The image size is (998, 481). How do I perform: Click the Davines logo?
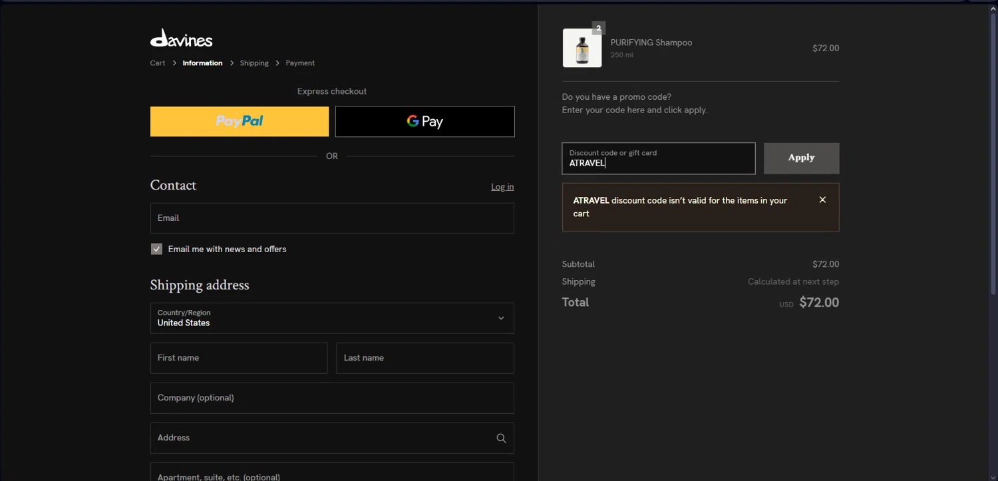pos(181,39)
